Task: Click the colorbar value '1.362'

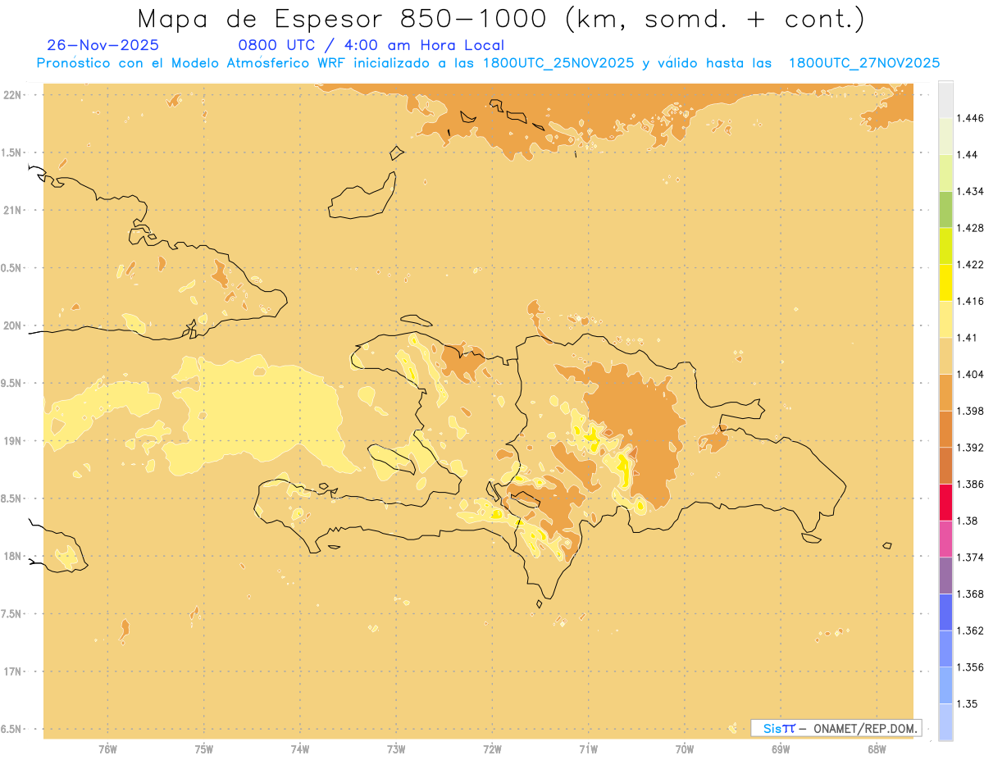Action: point(970,630)
